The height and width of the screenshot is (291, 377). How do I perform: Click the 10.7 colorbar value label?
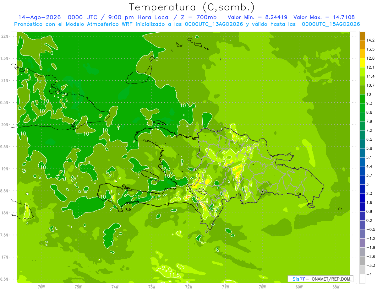tap(371, 85)
